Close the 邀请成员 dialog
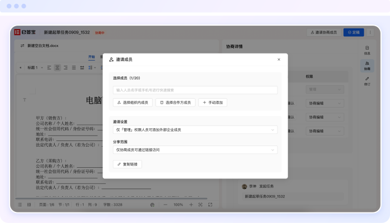Viewport: 390px width, 223px height. point(279,59)
